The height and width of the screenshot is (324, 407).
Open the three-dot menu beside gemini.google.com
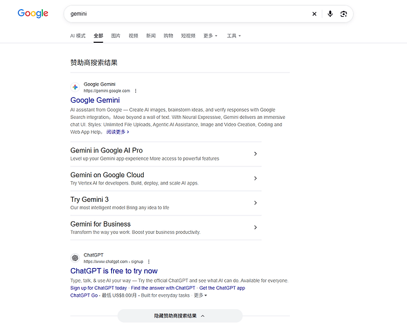coord(135,91)
